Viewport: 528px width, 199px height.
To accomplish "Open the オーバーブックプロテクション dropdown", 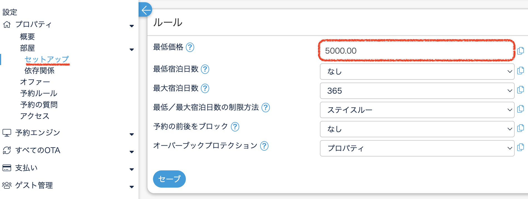I will tap(417, 148).
